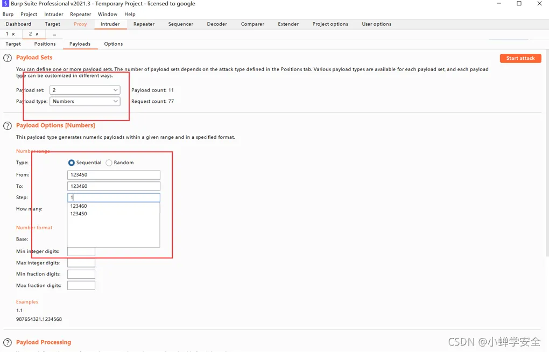Switch to the Intruder tool tab
549x352 pixels.
click(x=110, y=24)
